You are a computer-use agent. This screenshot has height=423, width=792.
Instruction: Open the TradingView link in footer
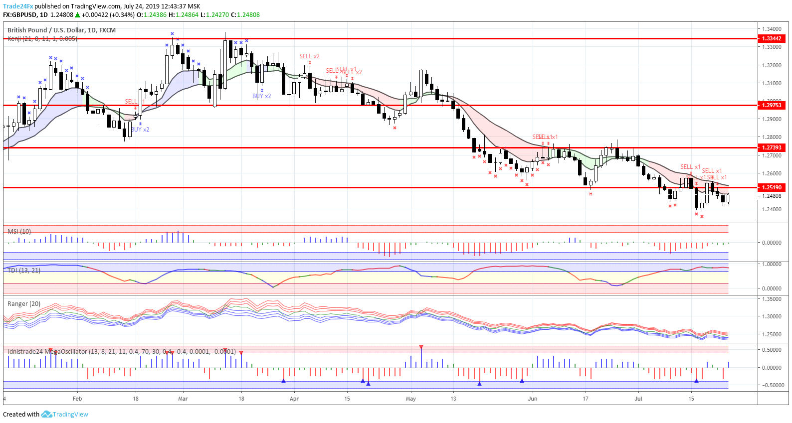pos(70,415)
